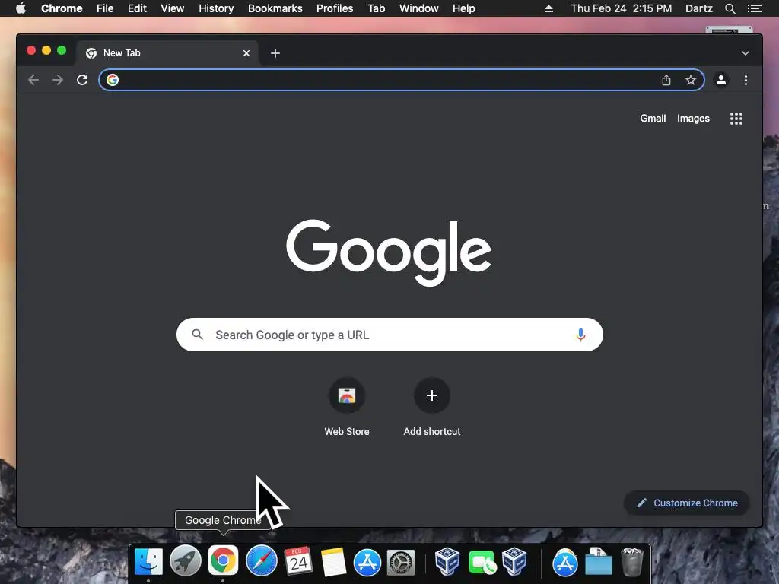Open Spotlight search from the menu bar
This screenshot has height=584, width=779.
click(x=730, y=8)
